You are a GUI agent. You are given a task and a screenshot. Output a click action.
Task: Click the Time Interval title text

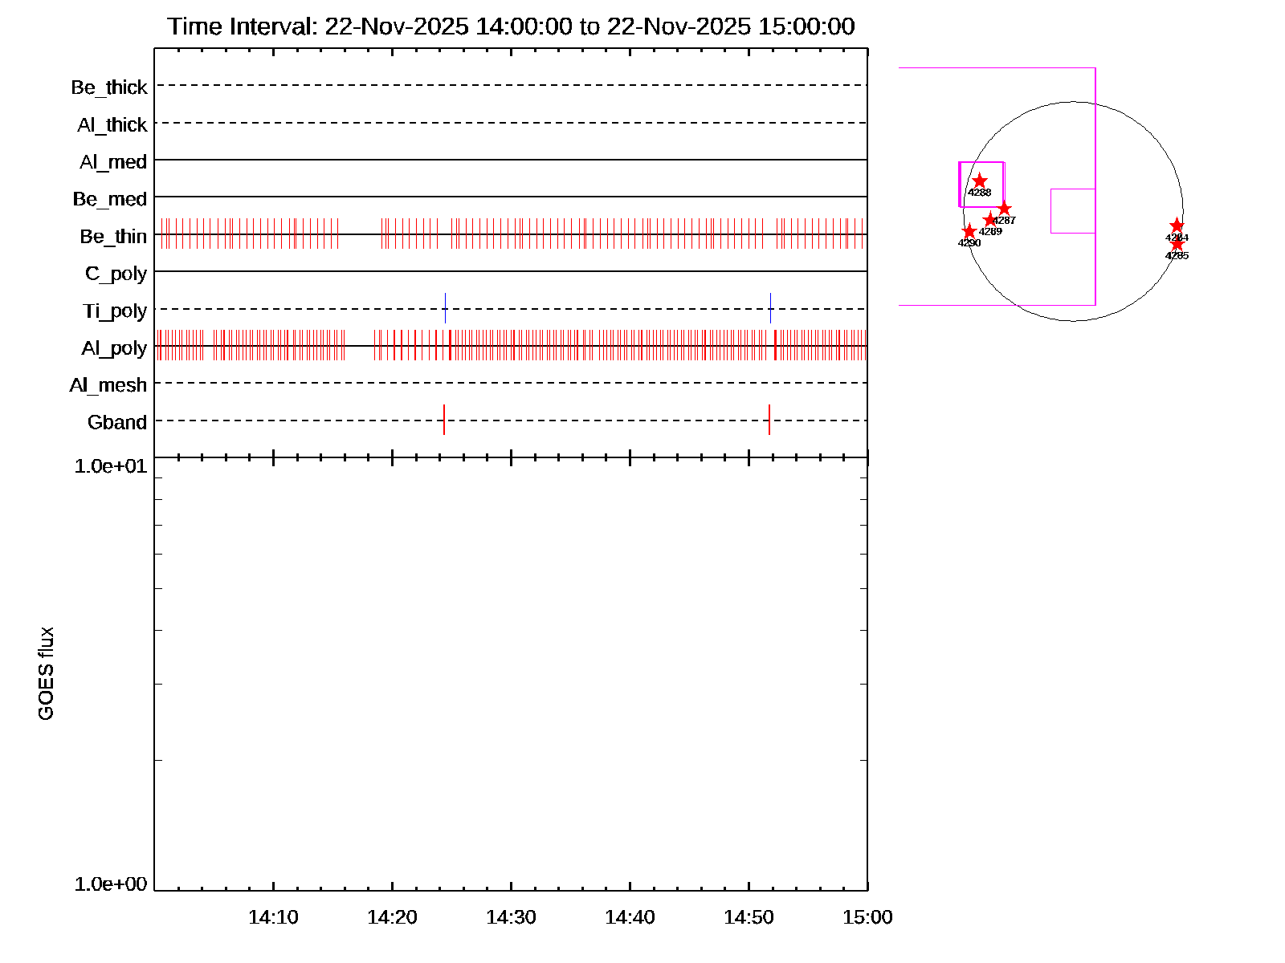[511, 26]
